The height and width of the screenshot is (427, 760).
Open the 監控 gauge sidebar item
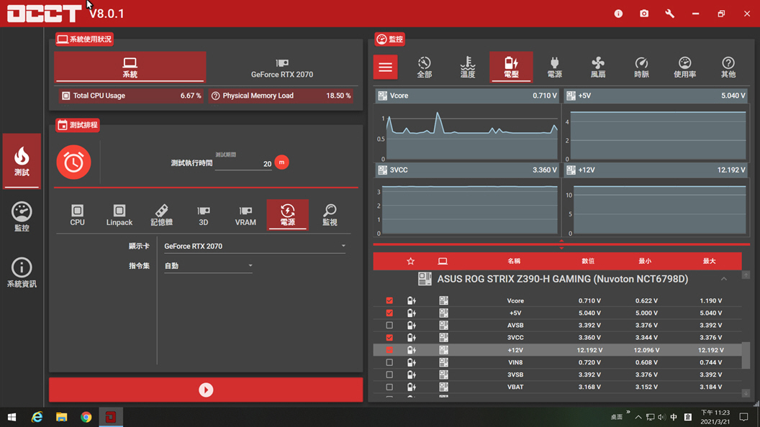point(22,216)
